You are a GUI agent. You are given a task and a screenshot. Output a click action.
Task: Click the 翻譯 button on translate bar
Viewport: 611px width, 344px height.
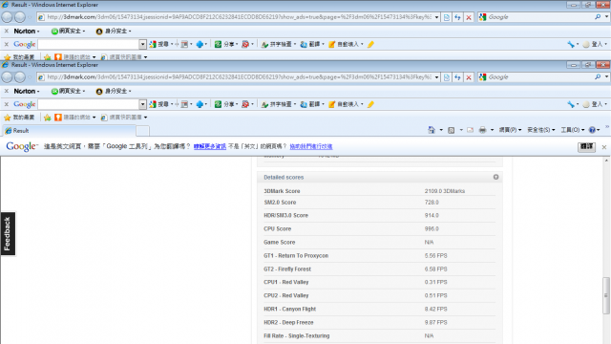pos(586,146)
